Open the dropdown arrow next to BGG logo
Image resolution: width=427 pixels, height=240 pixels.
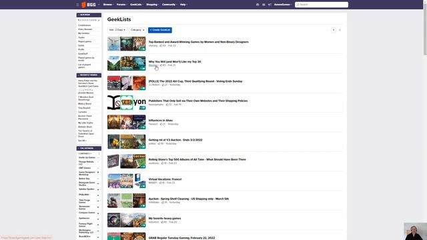[x=99, y=5]
